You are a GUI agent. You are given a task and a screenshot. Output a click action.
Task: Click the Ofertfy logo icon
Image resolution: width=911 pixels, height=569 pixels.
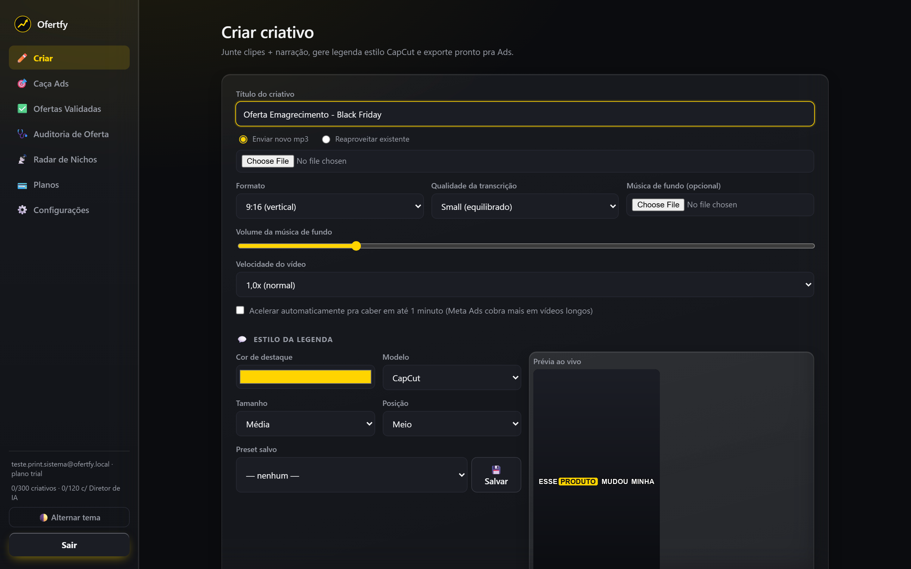[x=22, y=24]
